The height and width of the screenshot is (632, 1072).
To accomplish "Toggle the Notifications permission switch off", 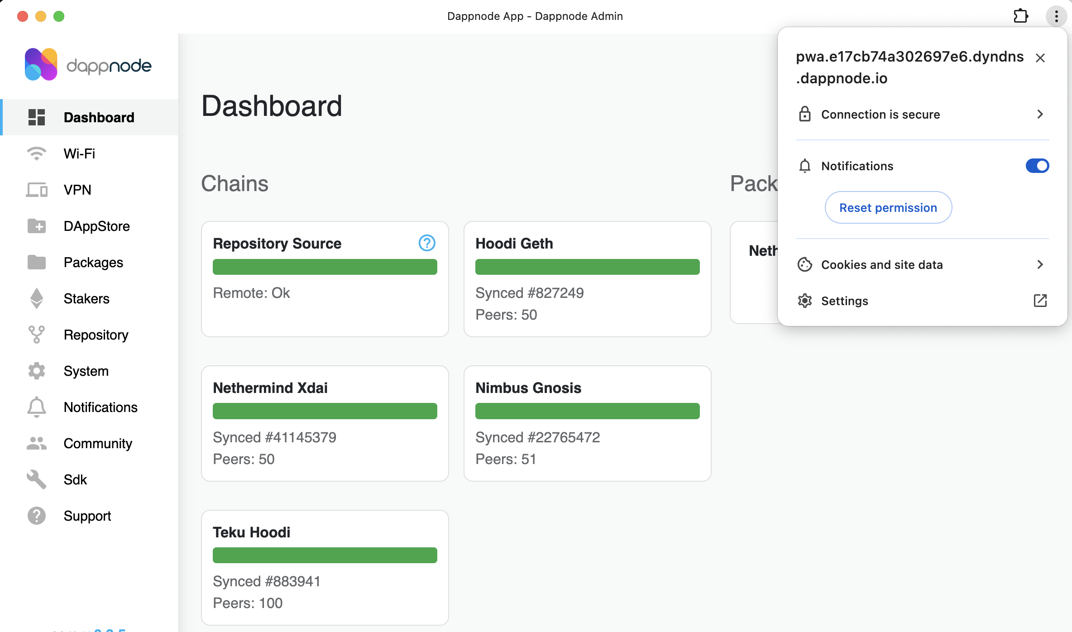I will pyautogui.click(x=1037, y=166).
